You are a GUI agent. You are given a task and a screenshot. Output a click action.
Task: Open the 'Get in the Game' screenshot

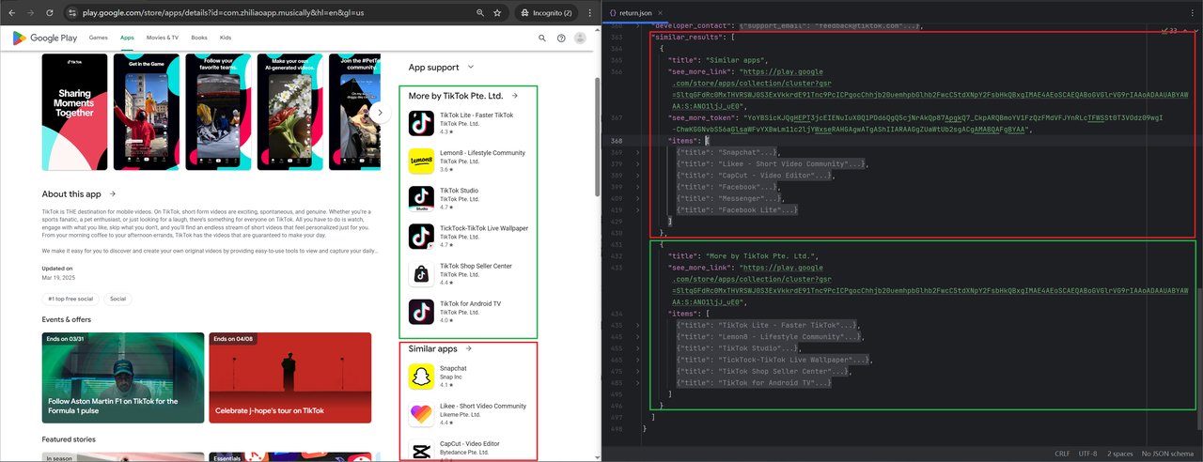point(146,112)
